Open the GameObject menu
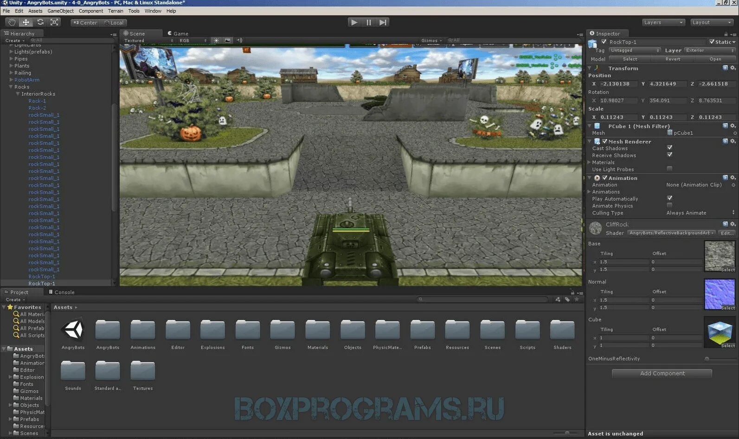Viewport: 739px width, 439px height. 60,11
